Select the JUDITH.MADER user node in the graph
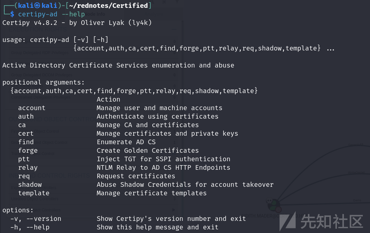Viewport: 370px width, 233px height. click(274, 204)
